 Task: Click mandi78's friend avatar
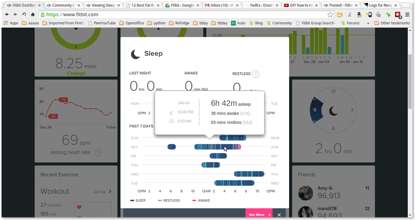305,212
